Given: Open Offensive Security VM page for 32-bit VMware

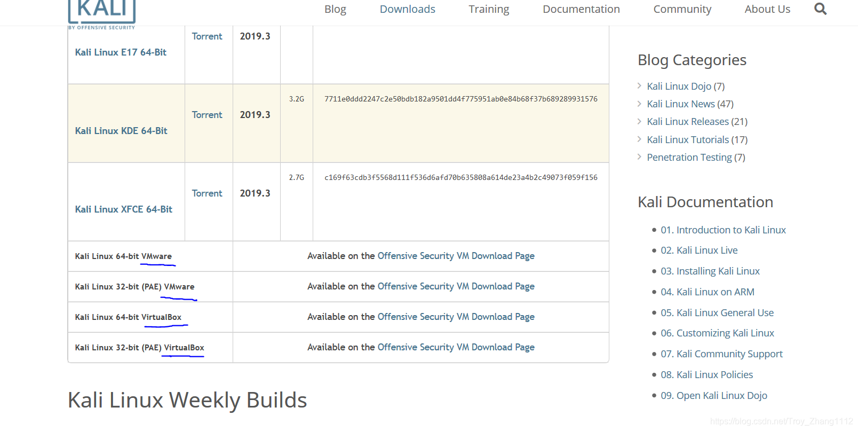Looking at the screenshot, I should [x=456, y=286].
